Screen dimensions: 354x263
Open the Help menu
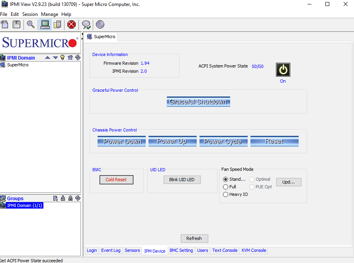[x=66, y=14]
